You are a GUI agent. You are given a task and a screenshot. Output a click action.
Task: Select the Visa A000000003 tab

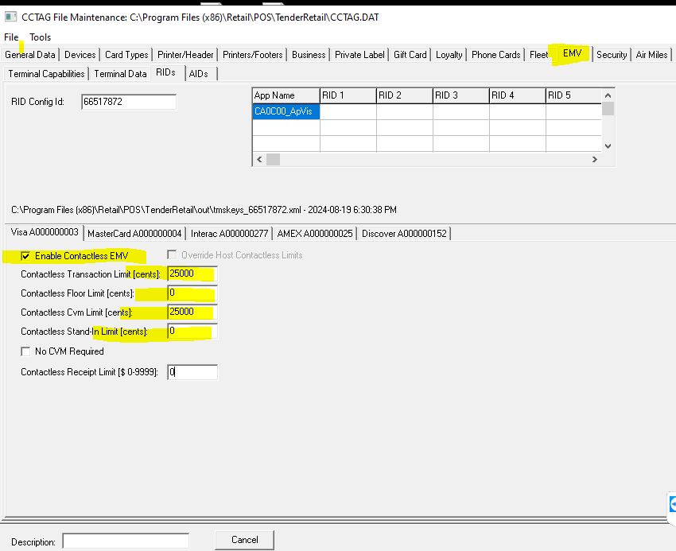point(45,232)
